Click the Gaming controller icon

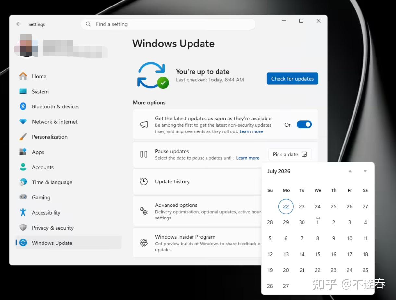coord(23,197)
